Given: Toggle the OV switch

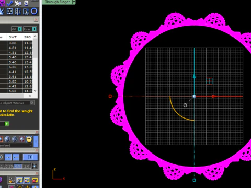Looking at the screenshot, I should click(17, 29).
